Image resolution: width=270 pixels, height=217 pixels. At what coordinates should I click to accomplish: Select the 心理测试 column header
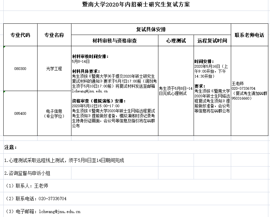176,41
